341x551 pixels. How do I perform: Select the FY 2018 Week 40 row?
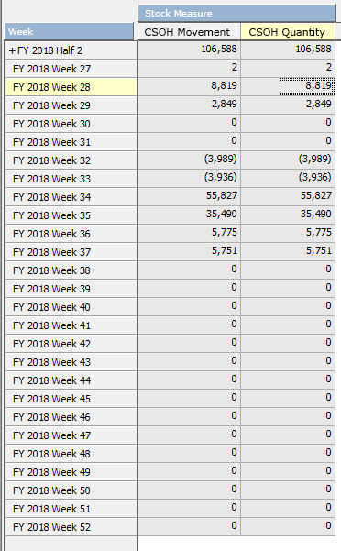[x=71, y=307]
